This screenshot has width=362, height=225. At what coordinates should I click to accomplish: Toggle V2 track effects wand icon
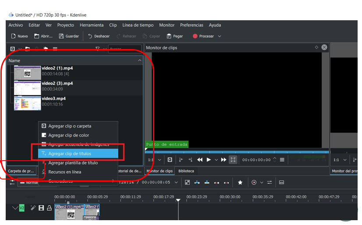tap(33, 208)
